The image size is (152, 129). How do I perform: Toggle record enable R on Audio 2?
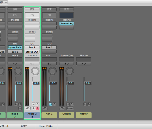pos(37,108)
